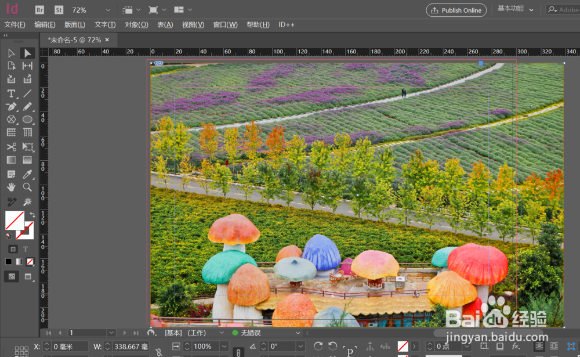Select the Polygon Frame tool

pos(11,119)
